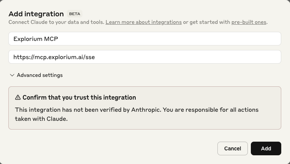Click 'Connect Claude to your data' description
This screenshot has width=290, height=164.
coord(56,22)
